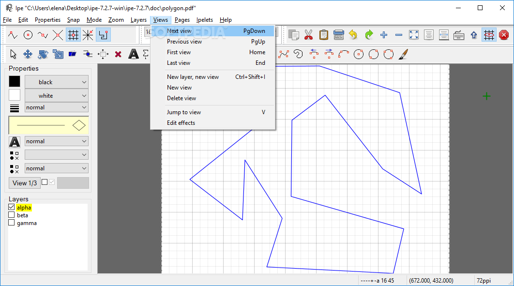Choose the shear objects tool
Screen dimensions: 514x286
pyautogui.click(x=73, y=54)
